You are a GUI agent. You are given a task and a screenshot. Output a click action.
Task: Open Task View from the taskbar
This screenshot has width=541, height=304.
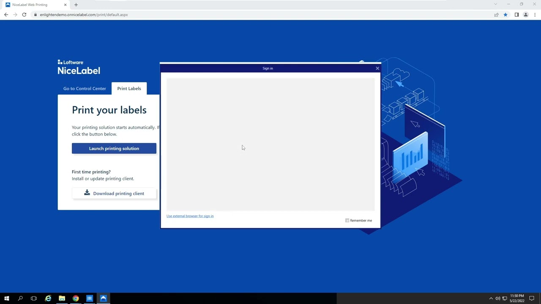[34, 299]
